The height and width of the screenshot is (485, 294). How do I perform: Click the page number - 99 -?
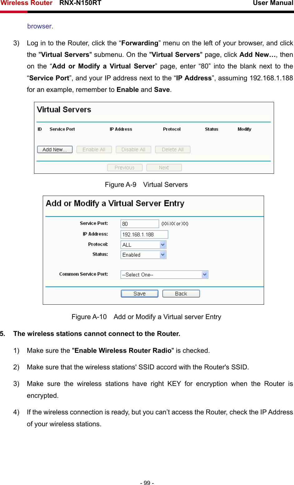147,483
